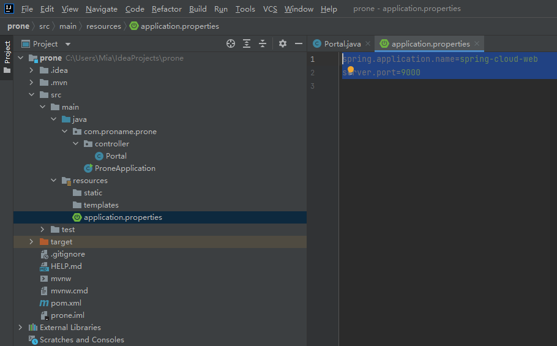Click the resources folder icon in tree
Viewport: 557px width, 346px height.
67,181
